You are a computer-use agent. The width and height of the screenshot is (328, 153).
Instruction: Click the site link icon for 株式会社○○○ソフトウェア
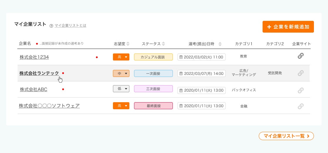[x=300, y=106]
